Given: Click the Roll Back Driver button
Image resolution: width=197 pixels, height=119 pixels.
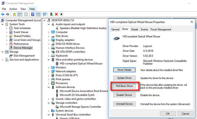Looking at the screenshot, I should coord(124,86).
